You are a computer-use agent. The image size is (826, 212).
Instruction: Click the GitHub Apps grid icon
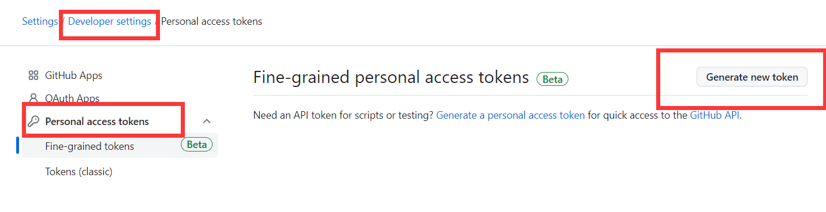33,75
